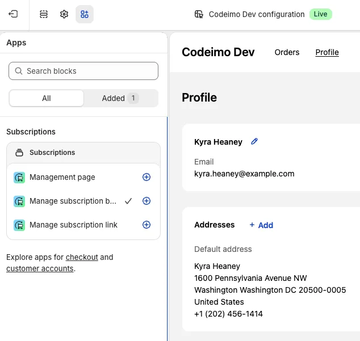The height and width of the screenshot is (341, 360).
Task: Select Management page row text
Action: [62, 178]
